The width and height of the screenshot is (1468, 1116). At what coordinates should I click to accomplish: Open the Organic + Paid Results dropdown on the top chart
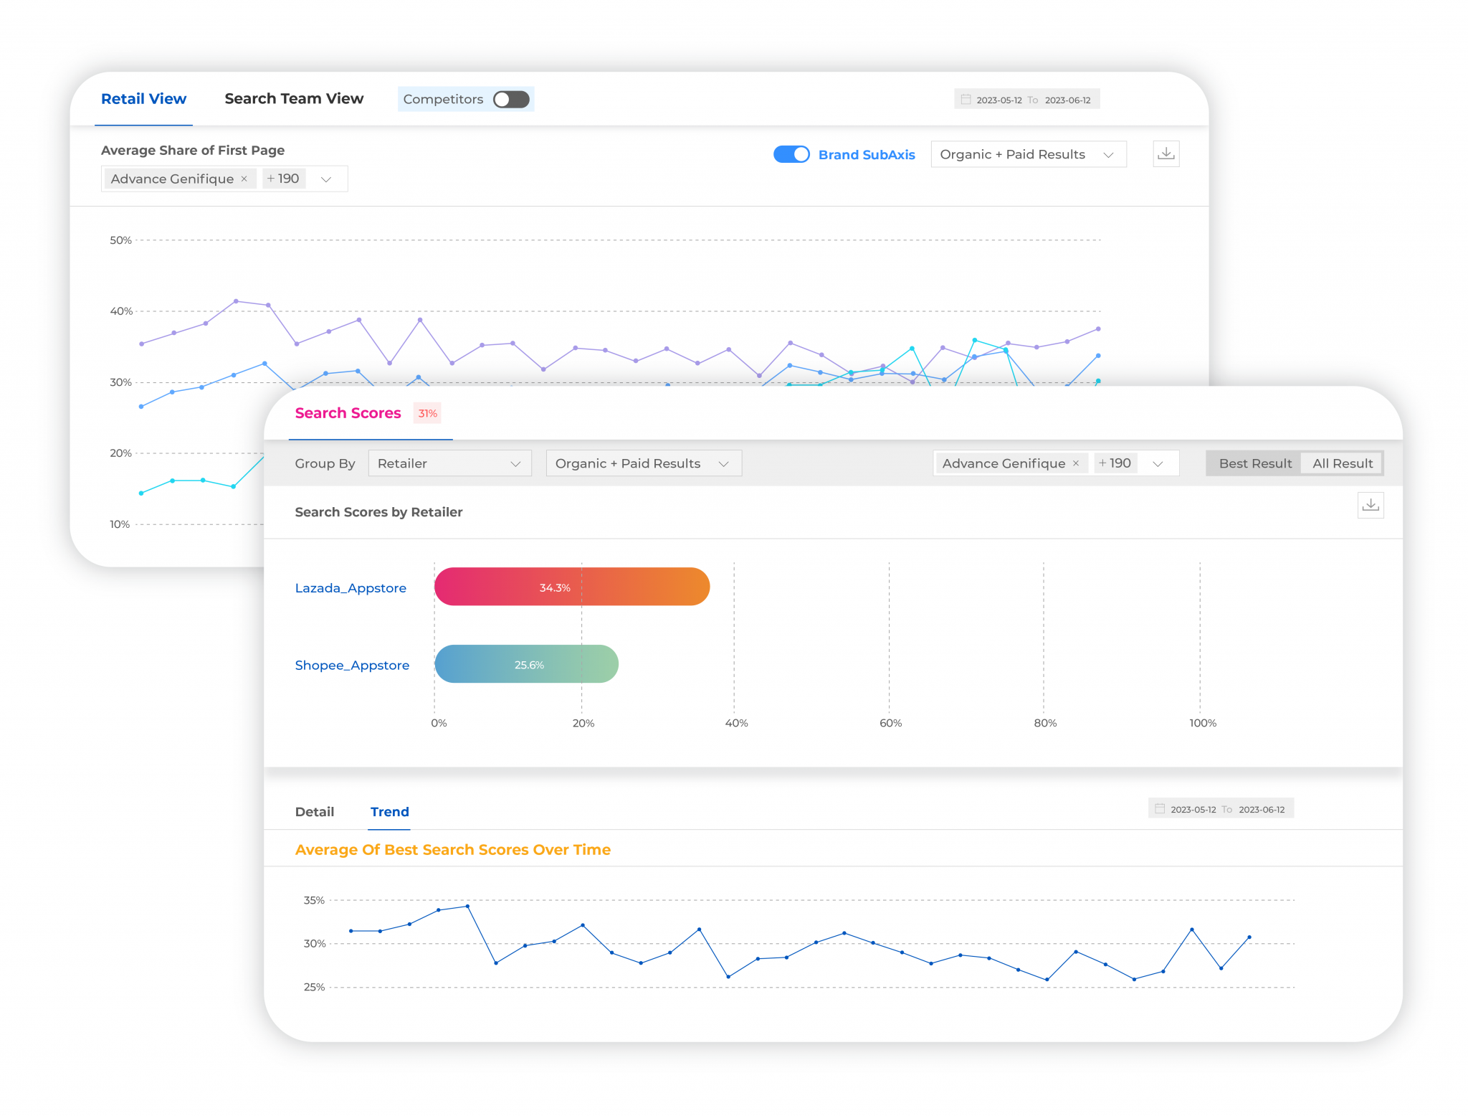1029,153
